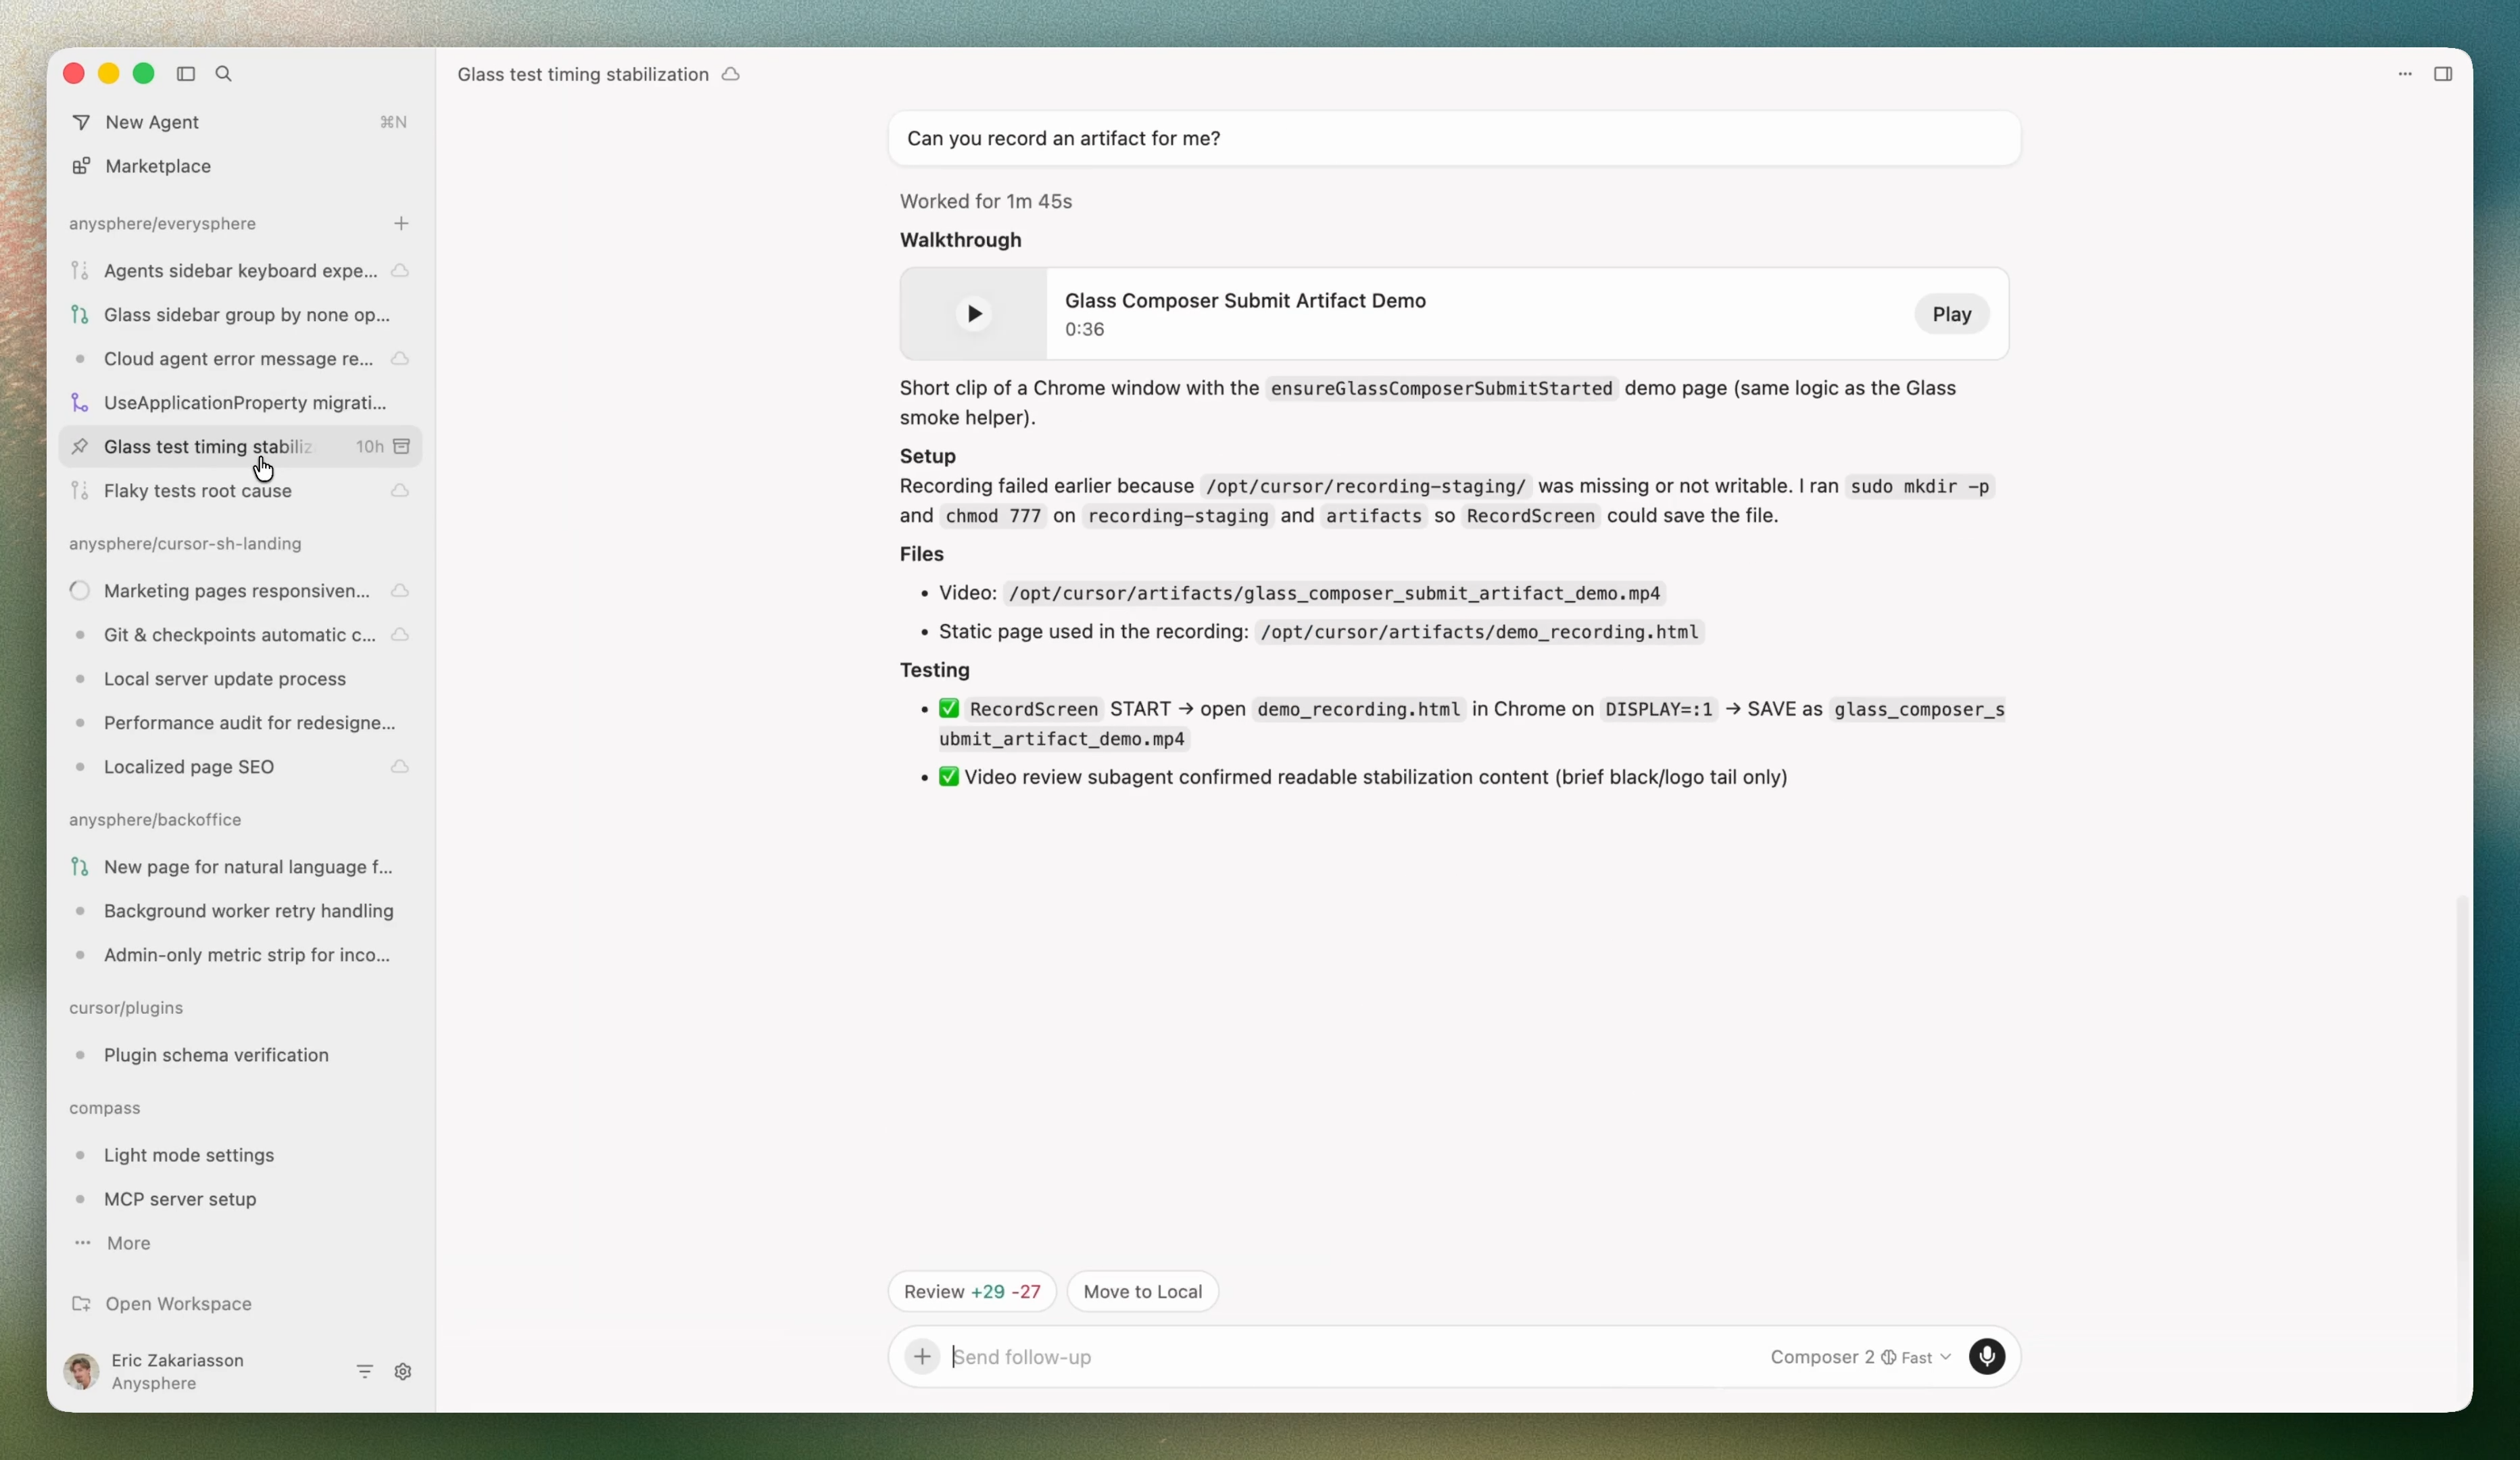Image resolution: width=2520 pixels, height=1460 pixels.
Task: Toggle the left sidebar panel icon
Action: point(185,74)
